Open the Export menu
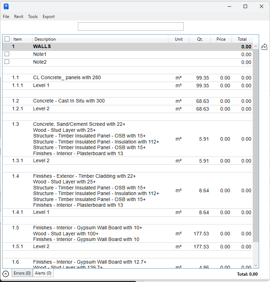Image resolution: width=270 pixels, height=282 pixels. 49,17
